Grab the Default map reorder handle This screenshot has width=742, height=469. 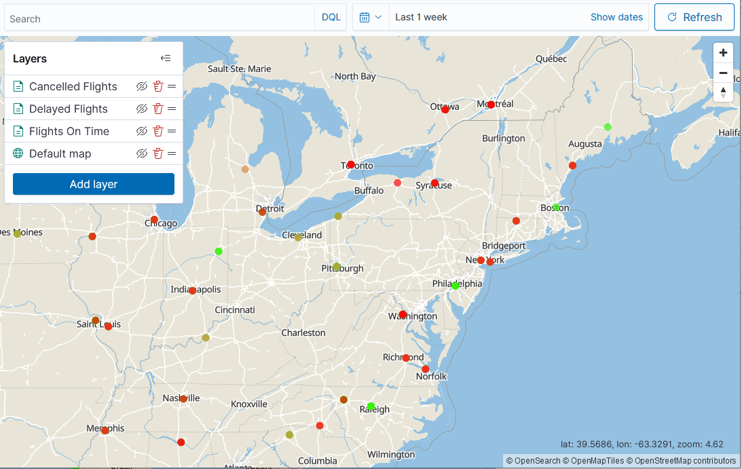pos(172,153)
